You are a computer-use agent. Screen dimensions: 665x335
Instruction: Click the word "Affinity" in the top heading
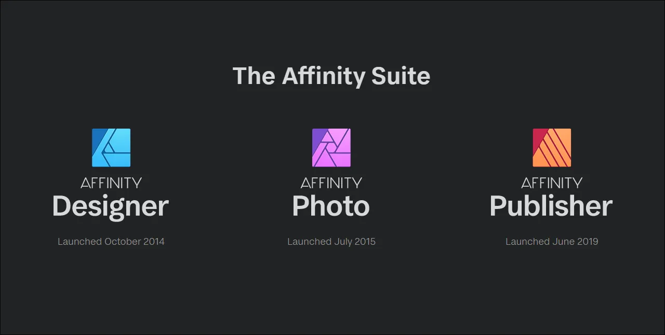click(324, 77)
